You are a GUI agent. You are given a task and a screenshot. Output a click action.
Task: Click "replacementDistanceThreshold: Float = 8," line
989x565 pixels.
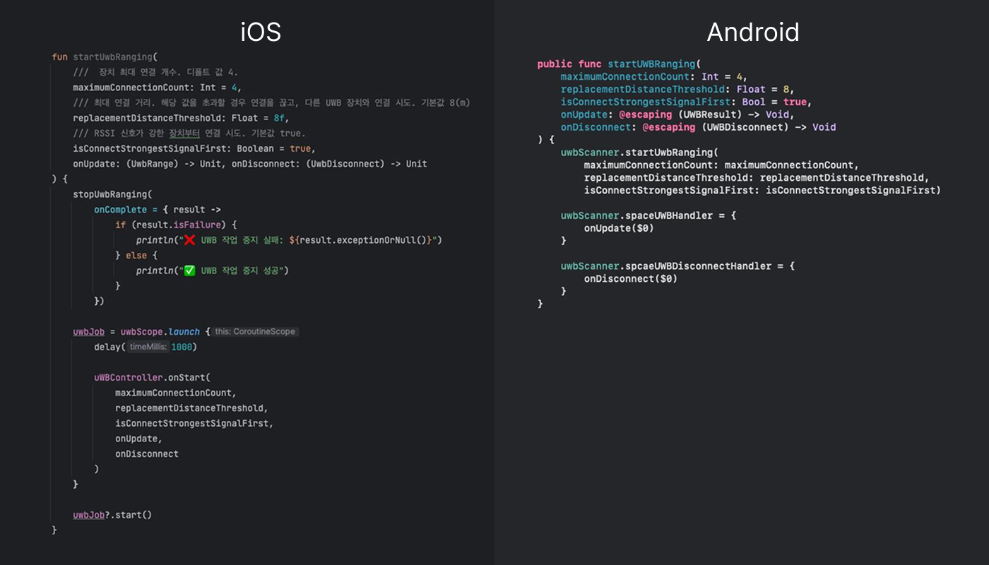[x=677, y=90]
